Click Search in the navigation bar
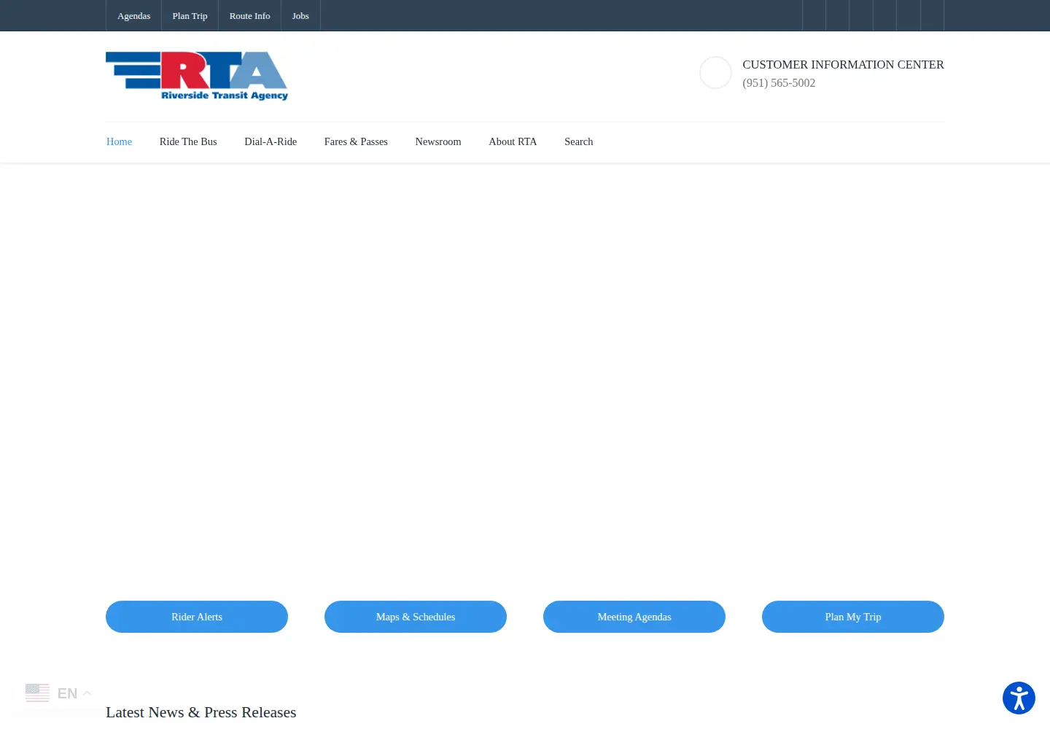The image size is (1050, 729). pos(578,141)
